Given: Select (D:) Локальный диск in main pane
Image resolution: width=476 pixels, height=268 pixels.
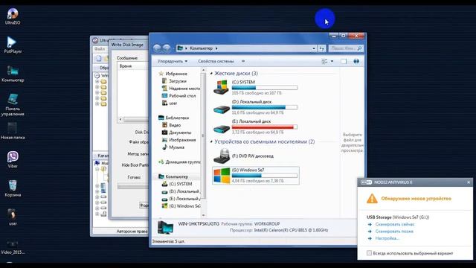Looking at the screenshot, I should [x=256, y=107].
